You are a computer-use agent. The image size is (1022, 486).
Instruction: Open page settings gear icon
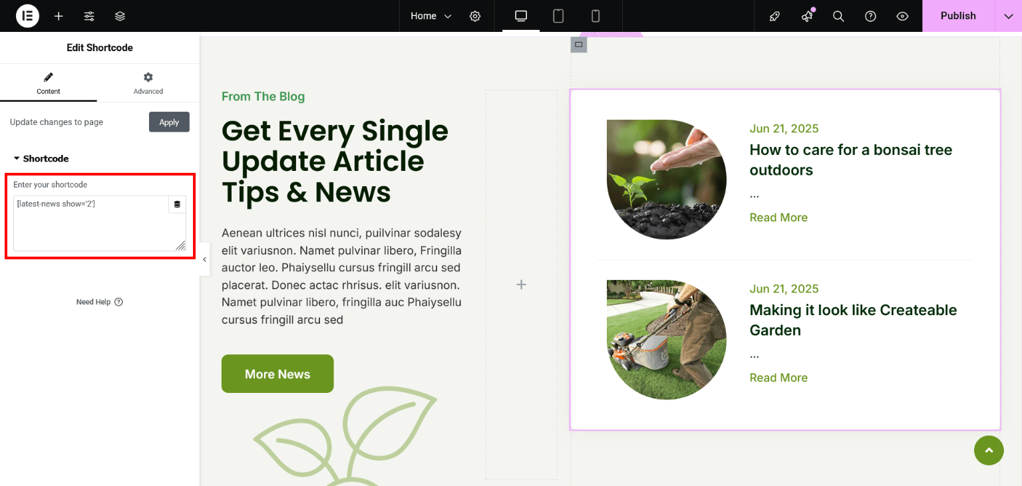(475, 16)
